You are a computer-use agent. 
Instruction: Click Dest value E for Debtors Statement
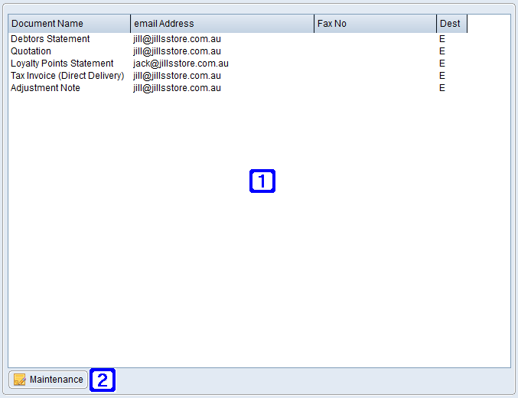click(x=442, y=39)
